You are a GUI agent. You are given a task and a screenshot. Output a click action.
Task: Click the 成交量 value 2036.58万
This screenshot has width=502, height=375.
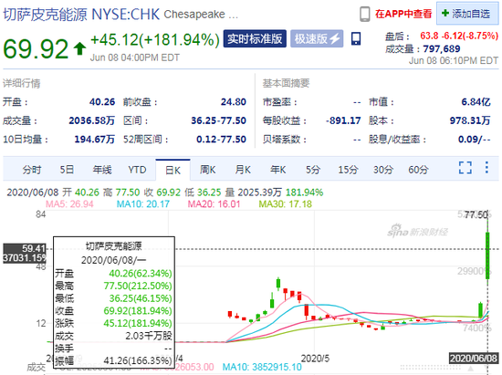click(92, 120)
